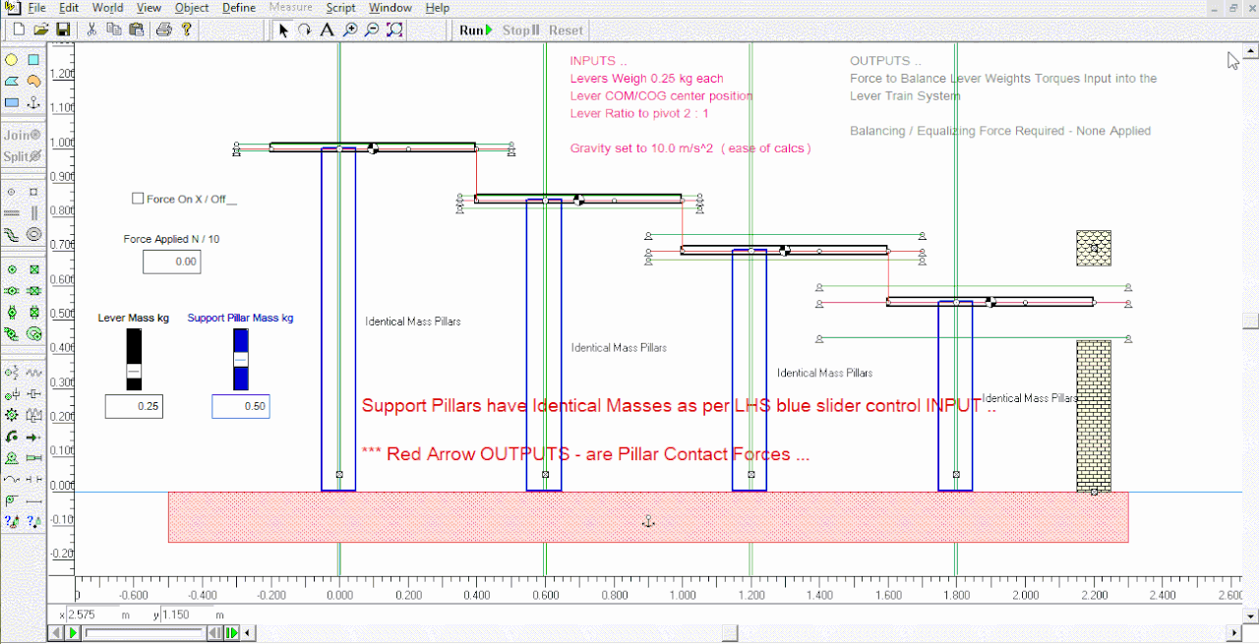Start the simulation with Run

coord(476,29)
